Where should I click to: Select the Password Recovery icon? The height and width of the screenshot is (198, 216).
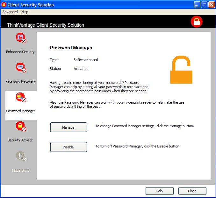point(21,67)
